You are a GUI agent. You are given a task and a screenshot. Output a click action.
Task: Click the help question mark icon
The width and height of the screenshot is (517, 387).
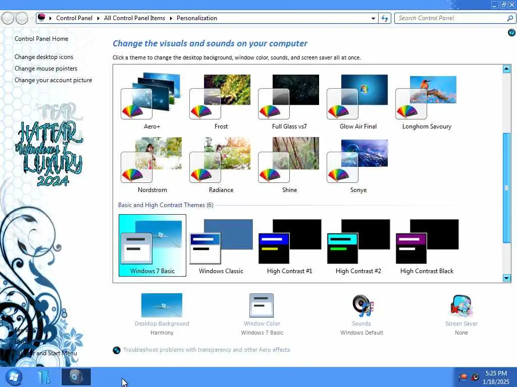click(511, 32)
